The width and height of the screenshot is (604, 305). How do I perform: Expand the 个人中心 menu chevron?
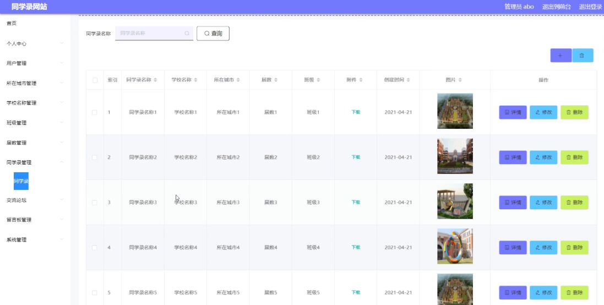62,43
